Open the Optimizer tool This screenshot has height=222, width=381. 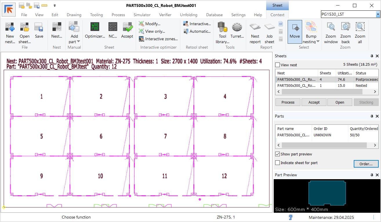[x=95, y=27]
